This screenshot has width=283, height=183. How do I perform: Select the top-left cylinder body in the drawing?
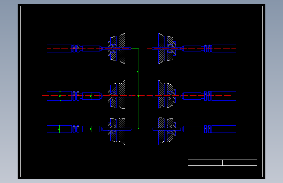point(59,49)
